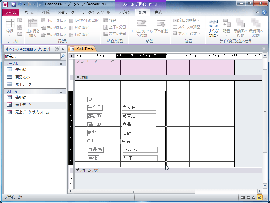Minimize the ribbon with the caret icon
Screen dimensions: 270x203
[258, 12]
